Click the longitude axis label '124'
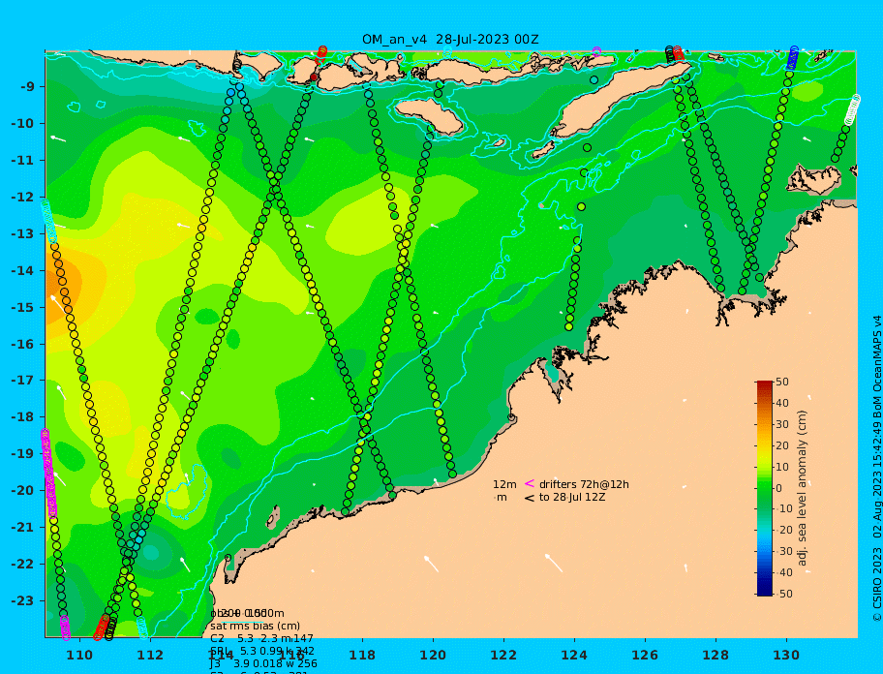The height and width of the screenshot is (674, 883). (574, 655)
